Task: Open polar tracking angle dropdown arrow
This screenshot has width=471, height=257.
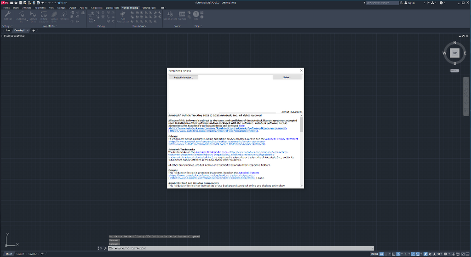Action: [402, 254]
